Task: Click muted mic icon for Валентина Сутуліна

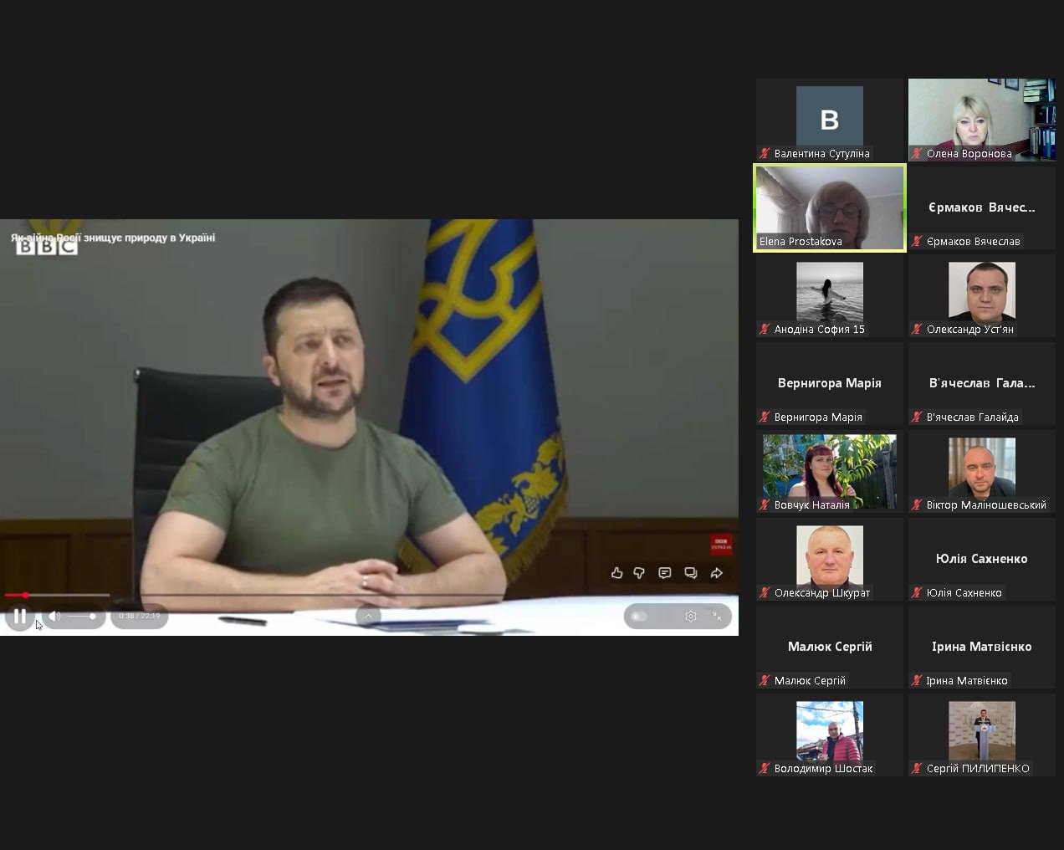Action: (x=765, y=154)
